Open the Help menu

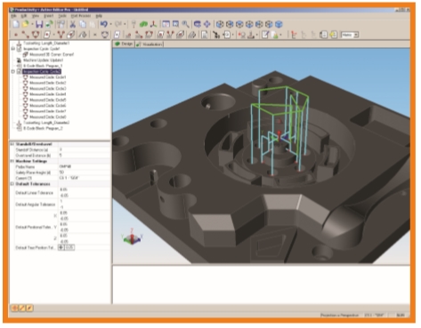[x=99, y=16]
